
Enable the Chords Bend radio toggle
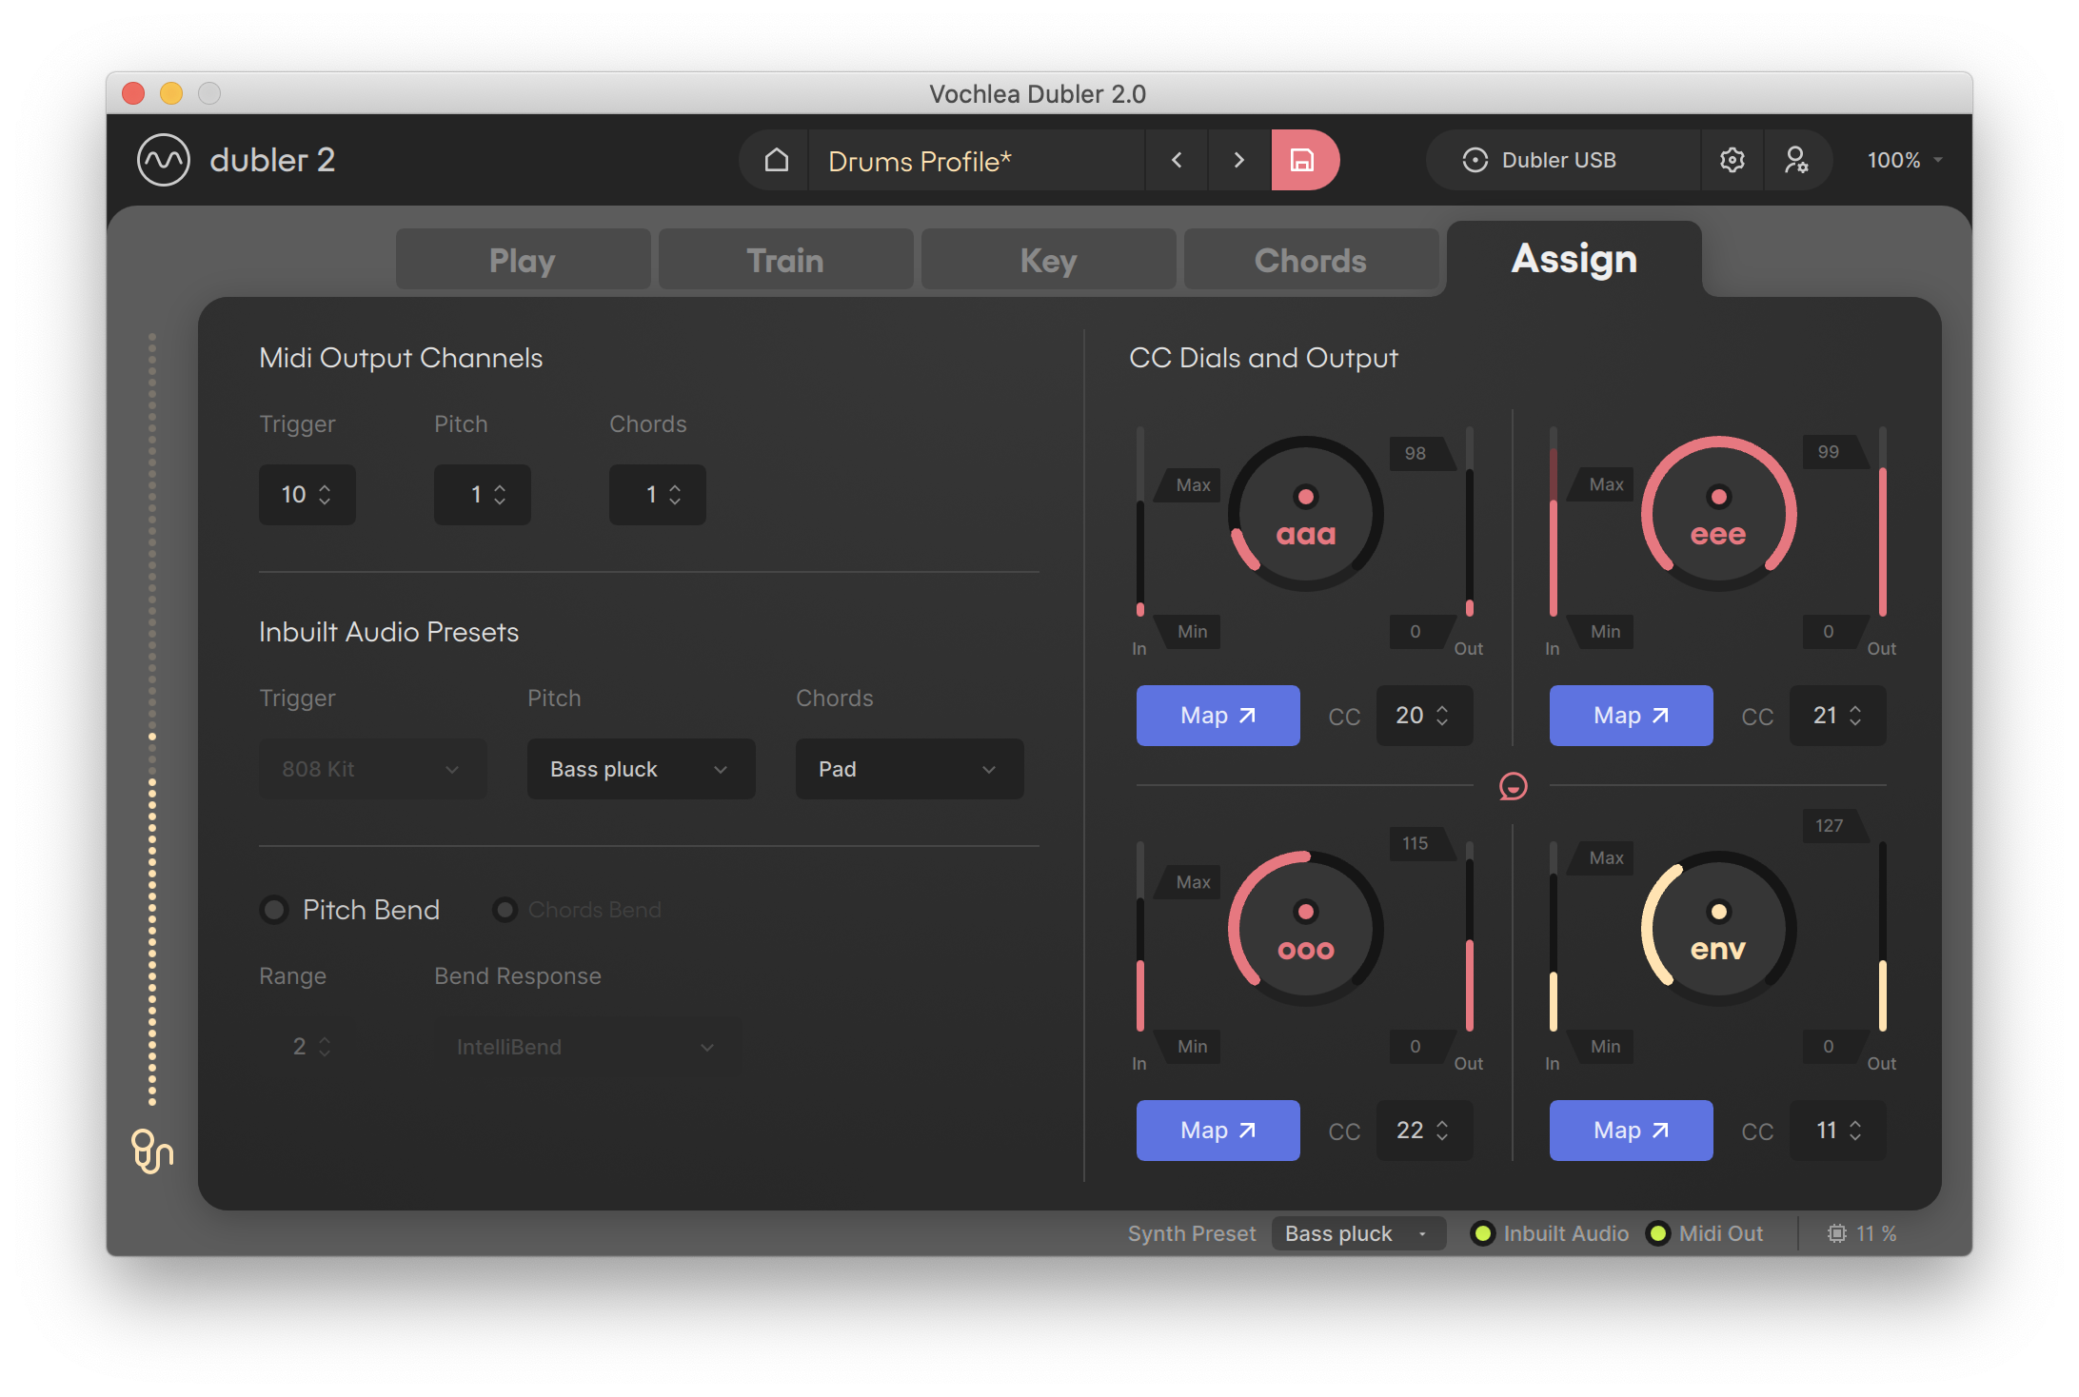pyautogui.click(x=505, y=910)
